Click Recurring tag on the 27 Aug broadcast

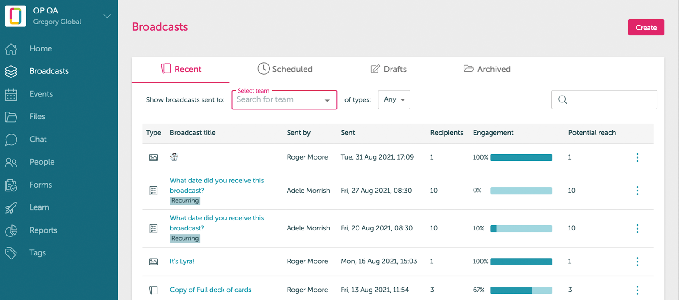point(185,201)
